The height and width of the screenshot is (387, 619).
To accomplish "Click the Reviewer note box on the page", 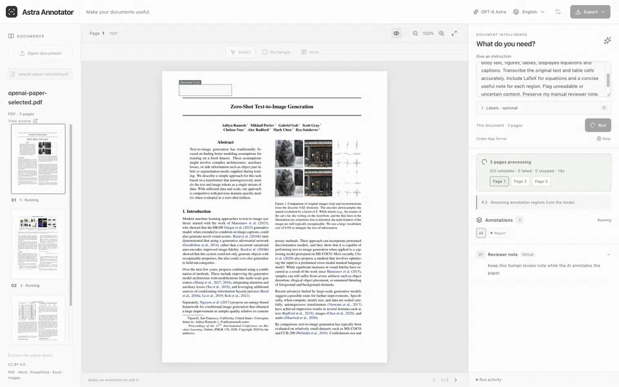I will coord(205,90).
